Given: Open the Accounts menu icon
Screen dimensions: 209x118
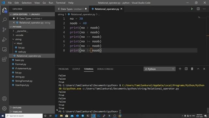Looking at the screenshot, I should point(4,99).
